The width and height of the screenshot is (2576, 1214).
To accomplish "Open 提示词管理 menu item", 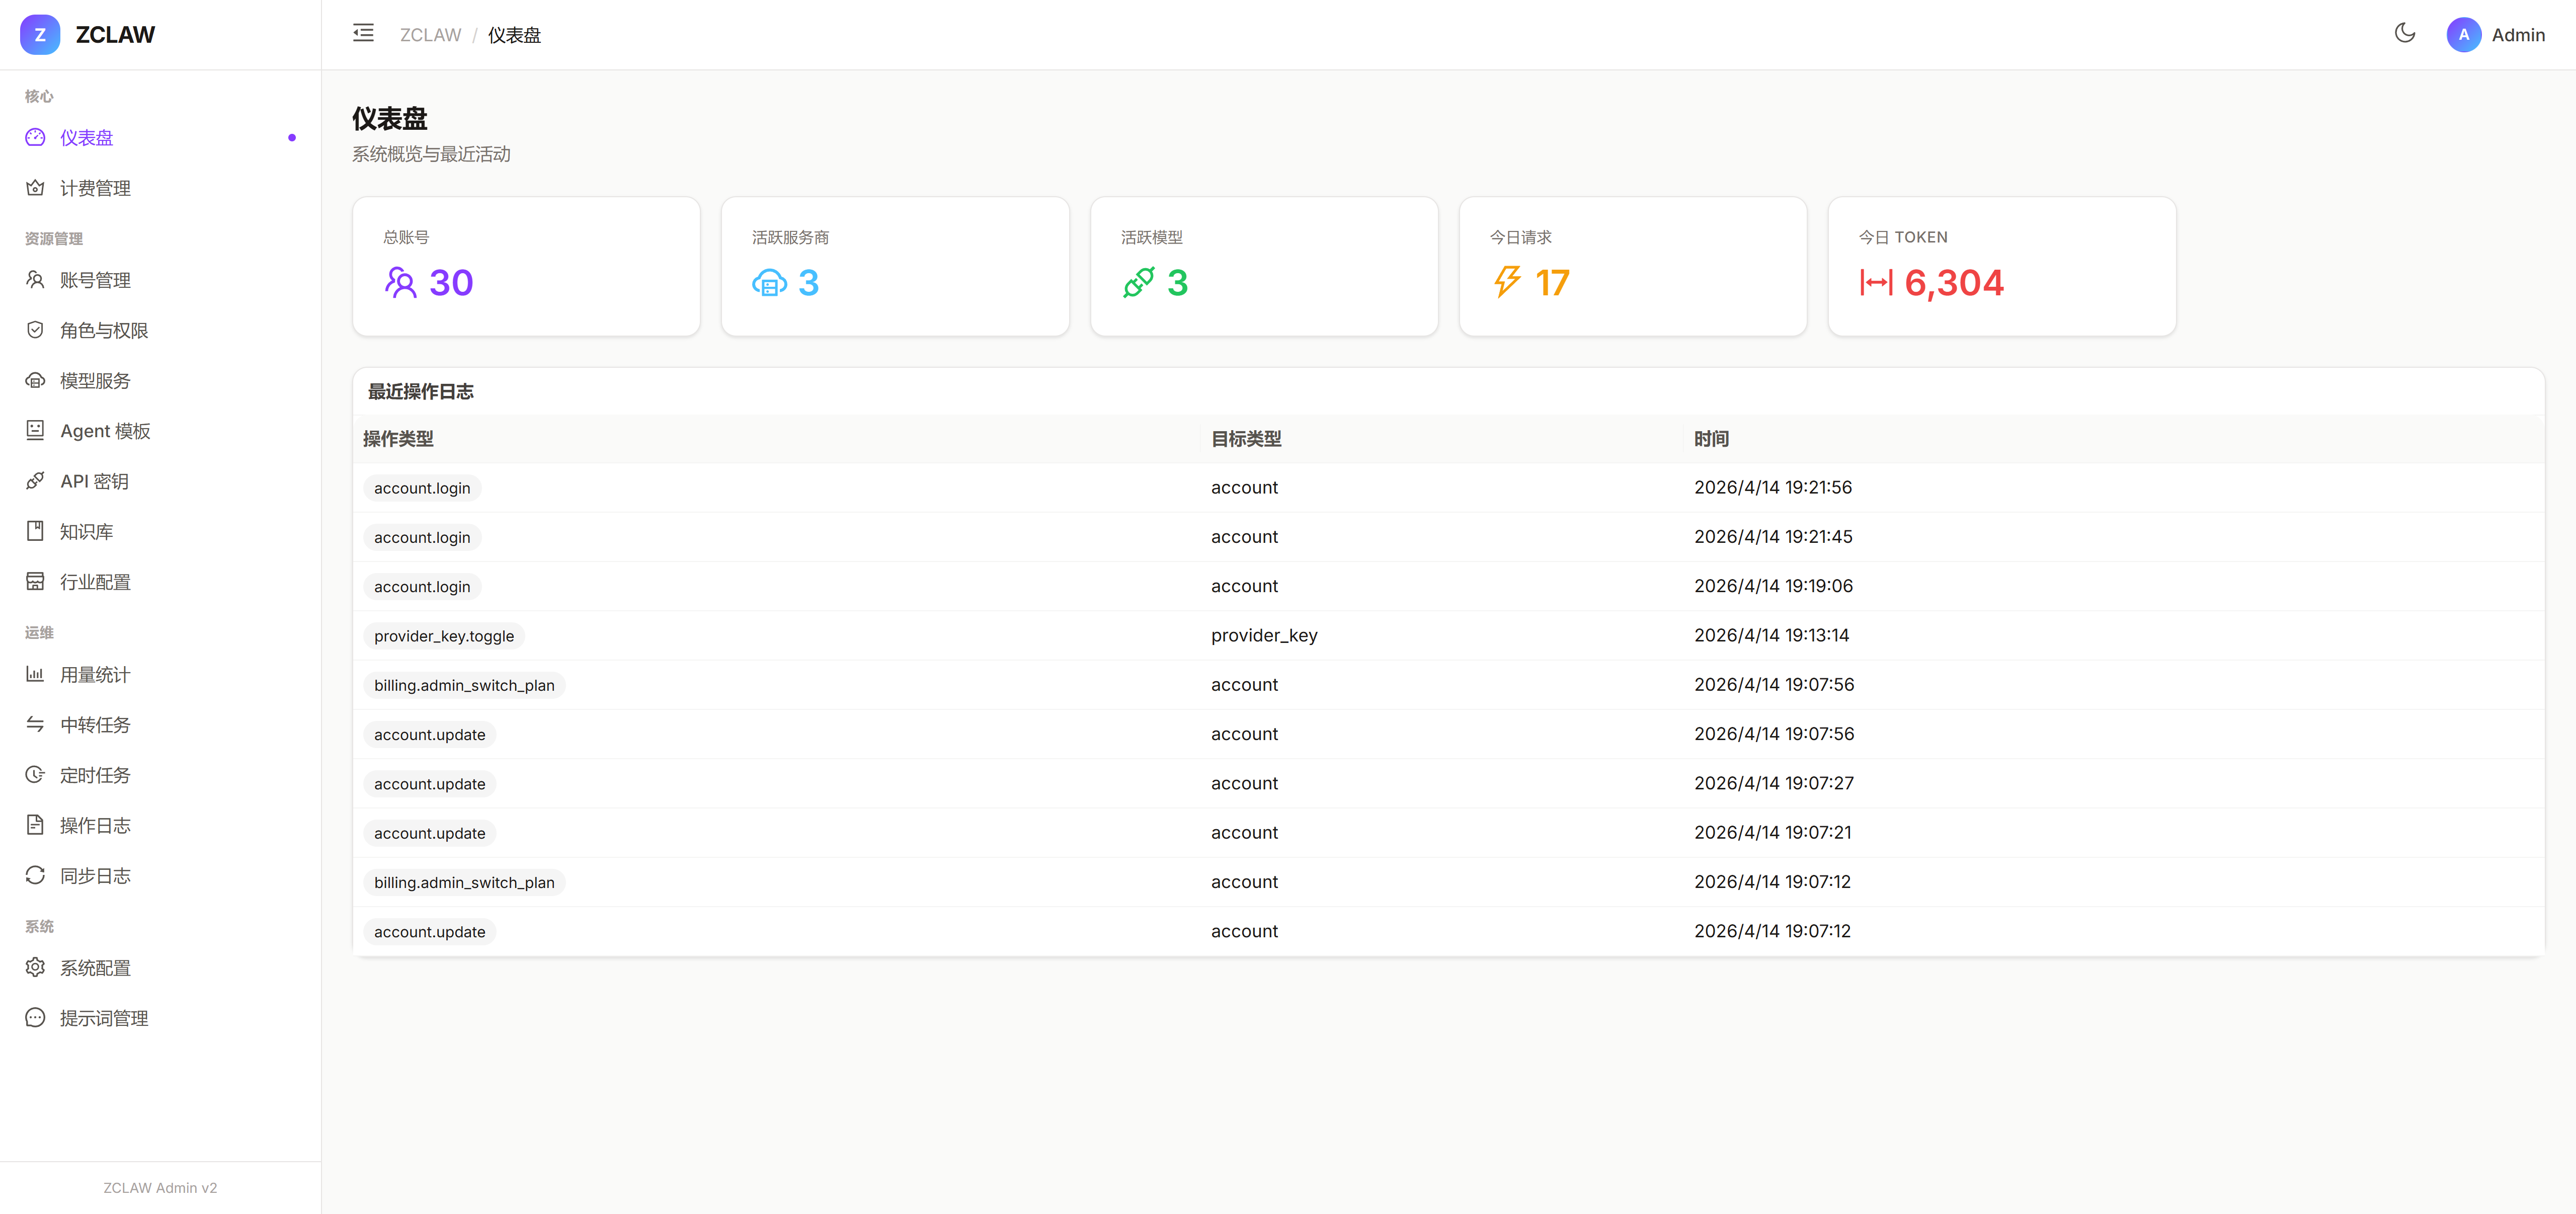I will pos(104,1018).
